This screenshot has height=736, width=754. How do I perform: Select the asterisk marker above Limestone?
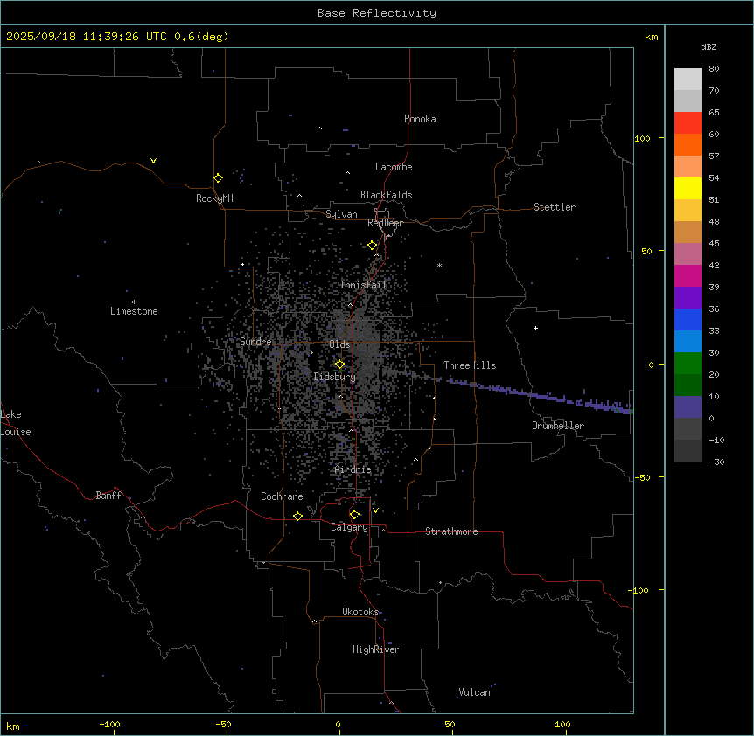pyautogui.click(x=134, y=302)
